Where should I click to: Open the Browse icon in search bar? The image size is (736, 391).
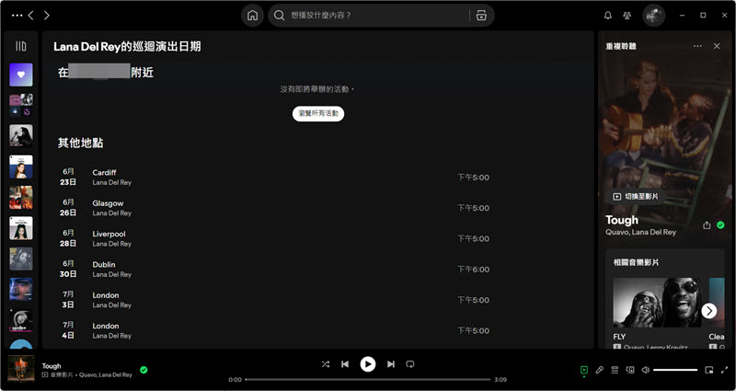pos(481,16)
